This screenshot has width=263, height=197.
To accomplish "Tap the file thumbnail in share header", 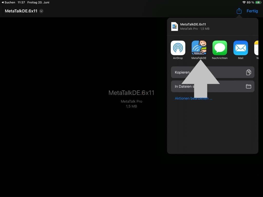I will click(x=174, y=26).
